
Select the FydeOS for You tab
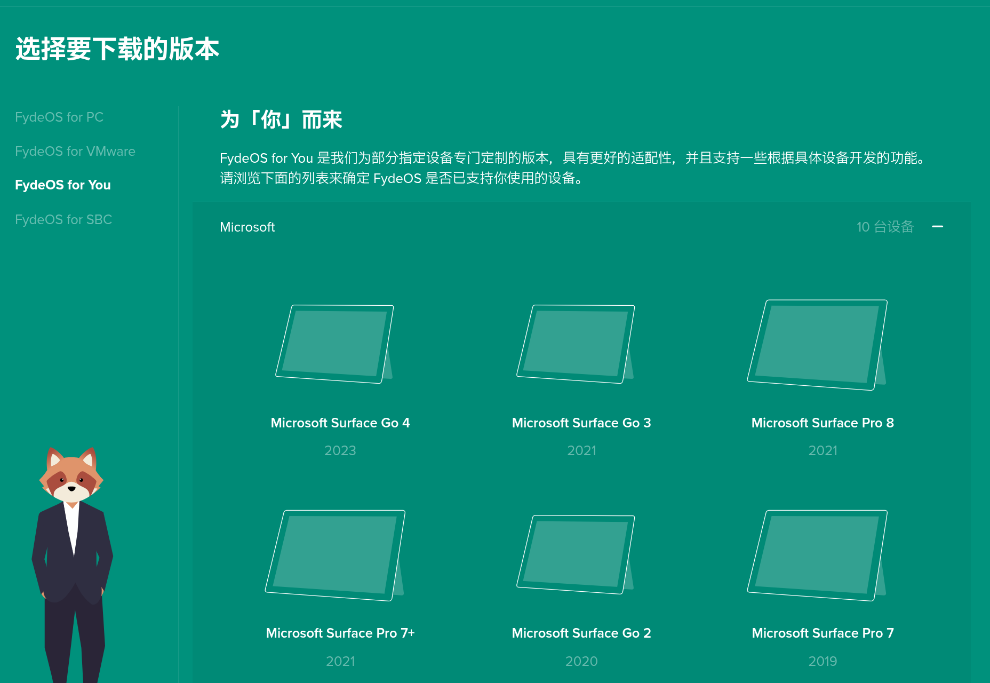[x=63, y=185]
